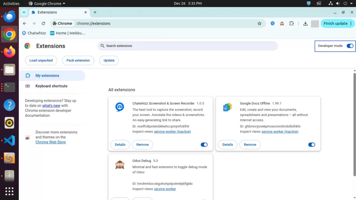Go back with the browser back arrow
356x200 pixels.
tap(25, 23)
